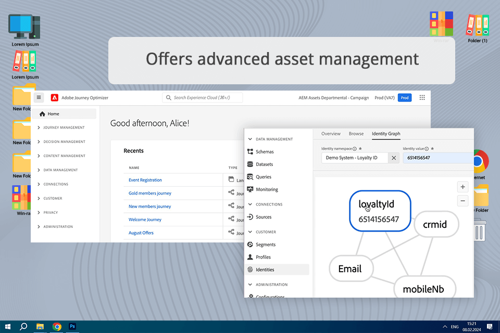Open Photoshop from the taskbar
500x333 pixels.
pyautogui.click(x=72, y=326)
